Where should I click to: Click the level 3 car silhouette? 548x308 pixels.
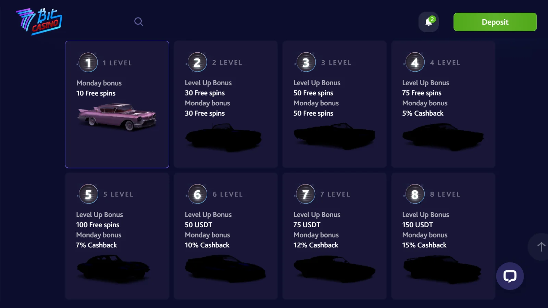click(334, 136)
